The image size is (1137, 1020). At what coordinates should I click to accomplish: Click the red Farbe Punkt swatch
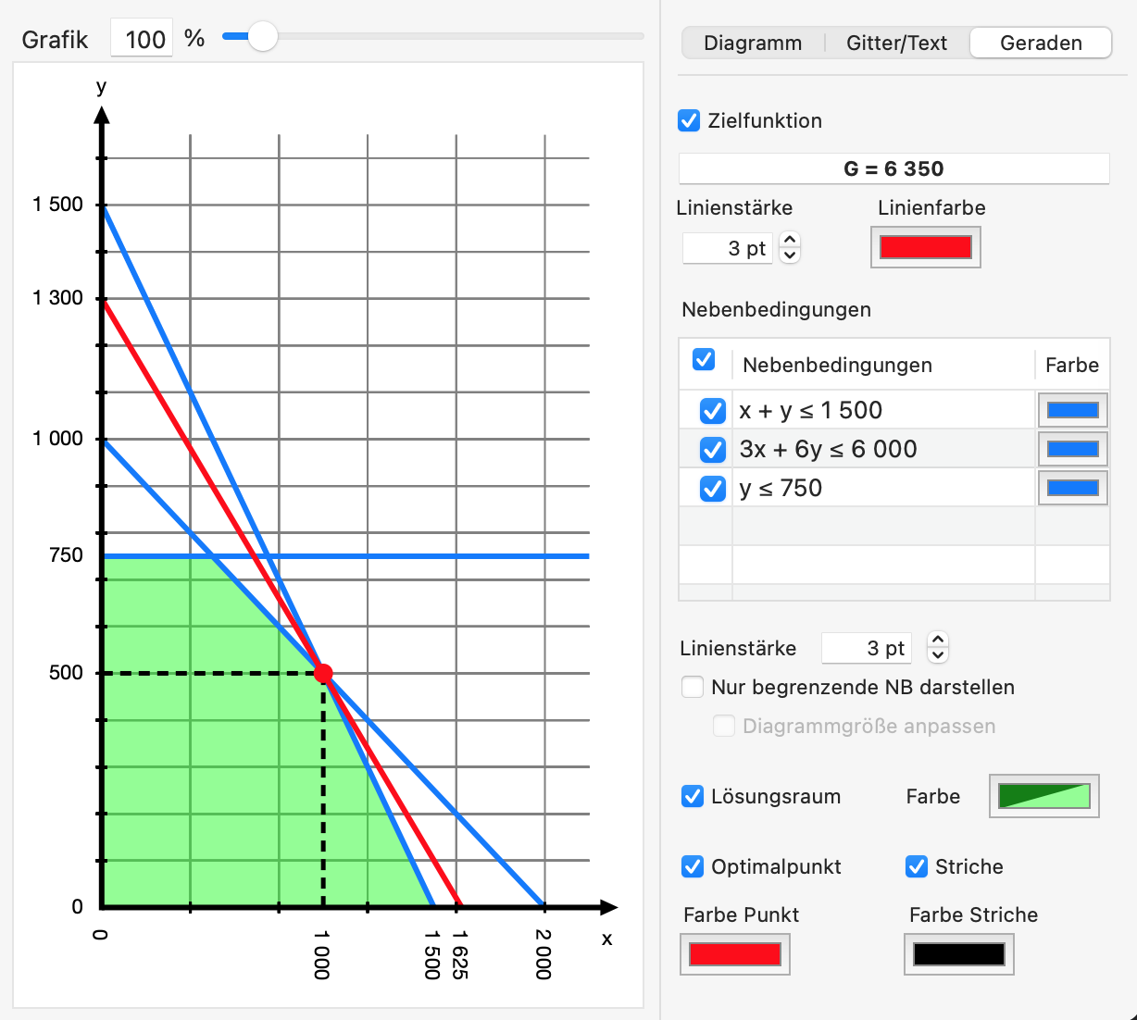pyautogui.click(x=734, y=954)
